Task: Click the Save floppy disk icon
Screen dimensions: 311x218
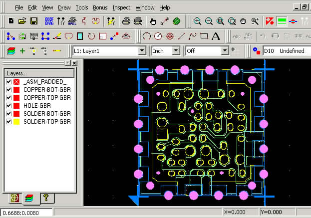Action: coord(34,21)
